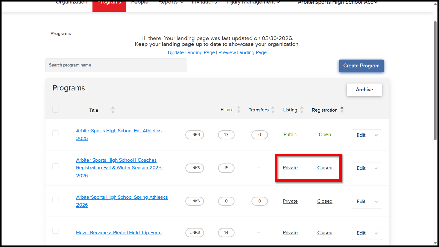Open Edit dropdown arrow for Coaches Registration

tap(376, 168)
